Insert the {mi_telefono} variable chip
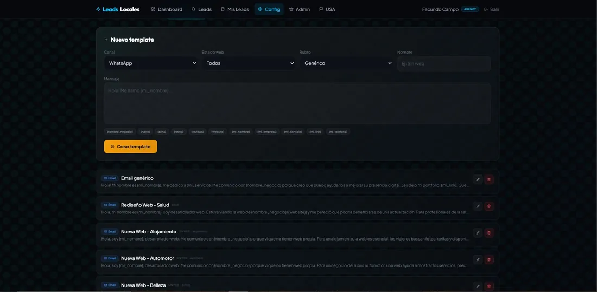This screenshot has width=597, height=292. [338, 132]
